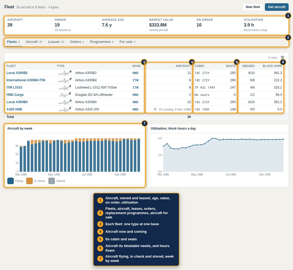This screenshot has width=293, height=270.
Task: Open the Leases tab
Action: tap(56, 42)
